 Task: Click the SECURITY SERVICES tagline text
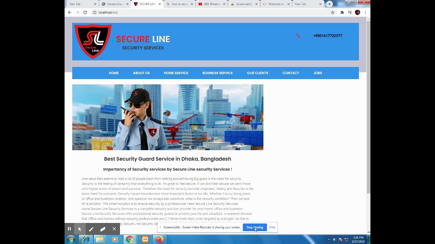coord(143,48)
